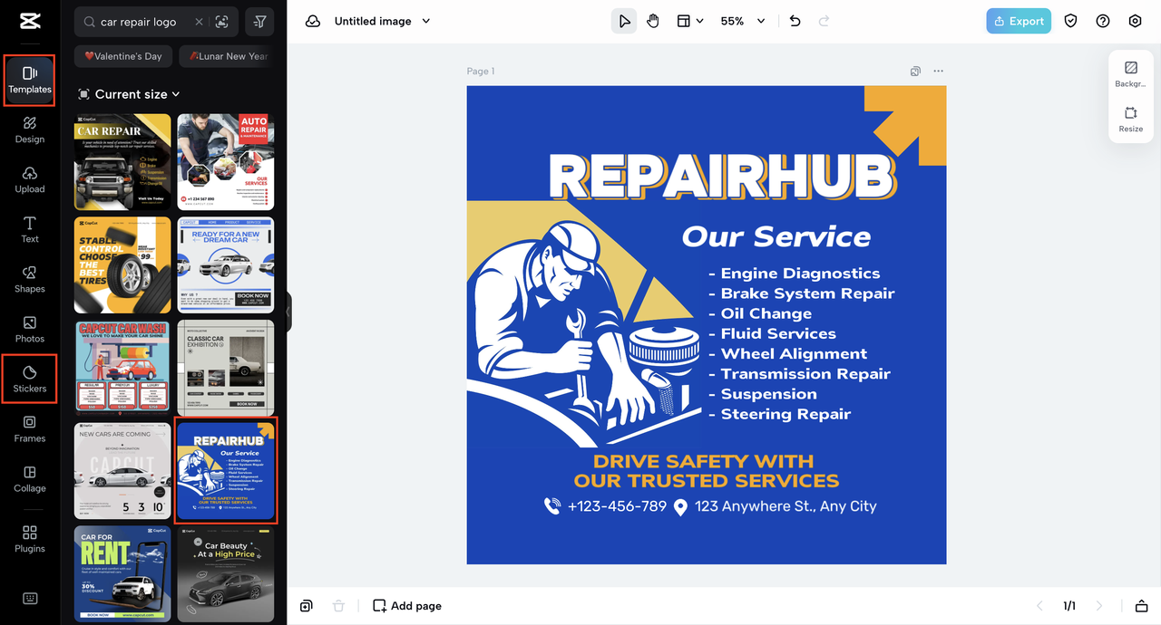The height and width of the screenshot is (625, 1161).
Task: Choose the black CAR REPAIR template
Action: pyautogui.click(x=122, y=162)
